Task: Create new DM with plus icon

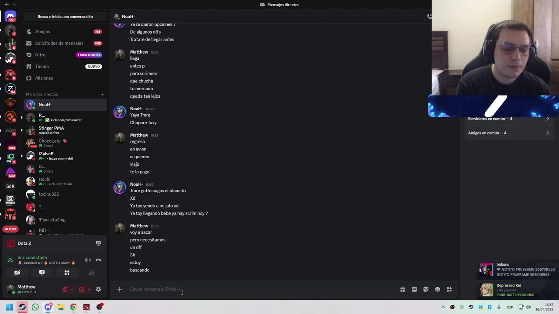Action: point(102,94)
